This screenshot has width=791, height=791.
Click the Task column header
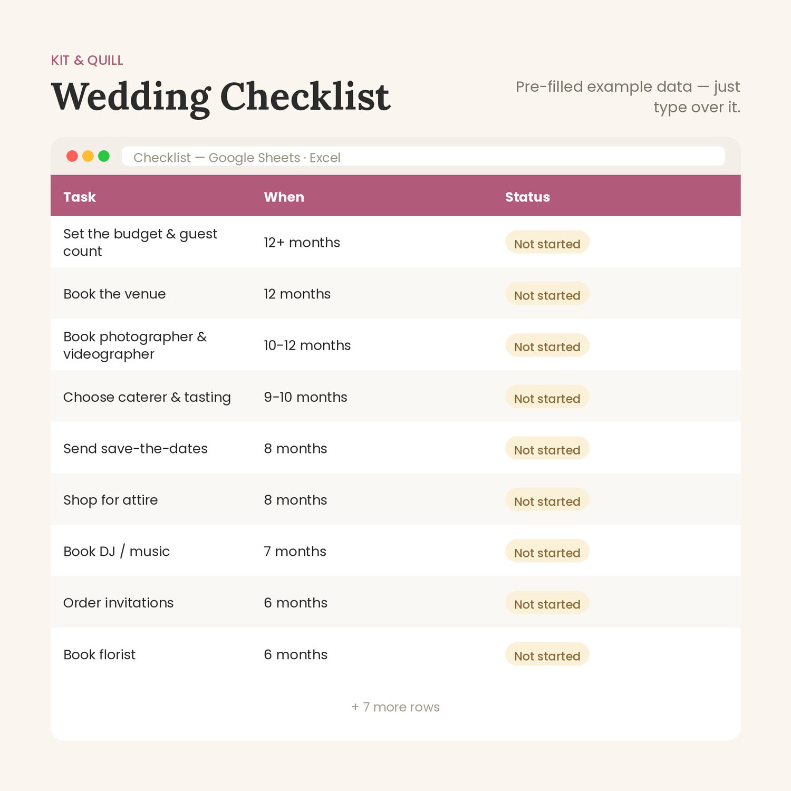[x=80, y=197]
